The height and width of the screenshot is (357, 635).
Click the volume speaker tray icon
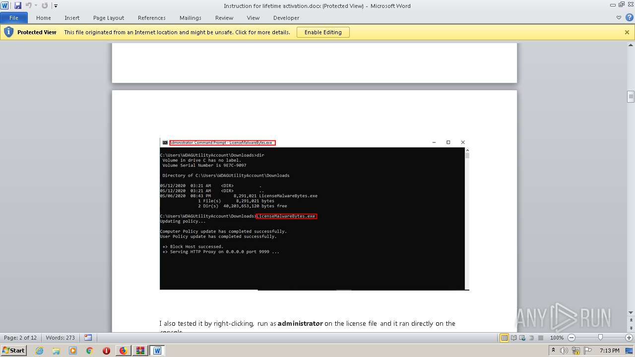tap(564, 351)
